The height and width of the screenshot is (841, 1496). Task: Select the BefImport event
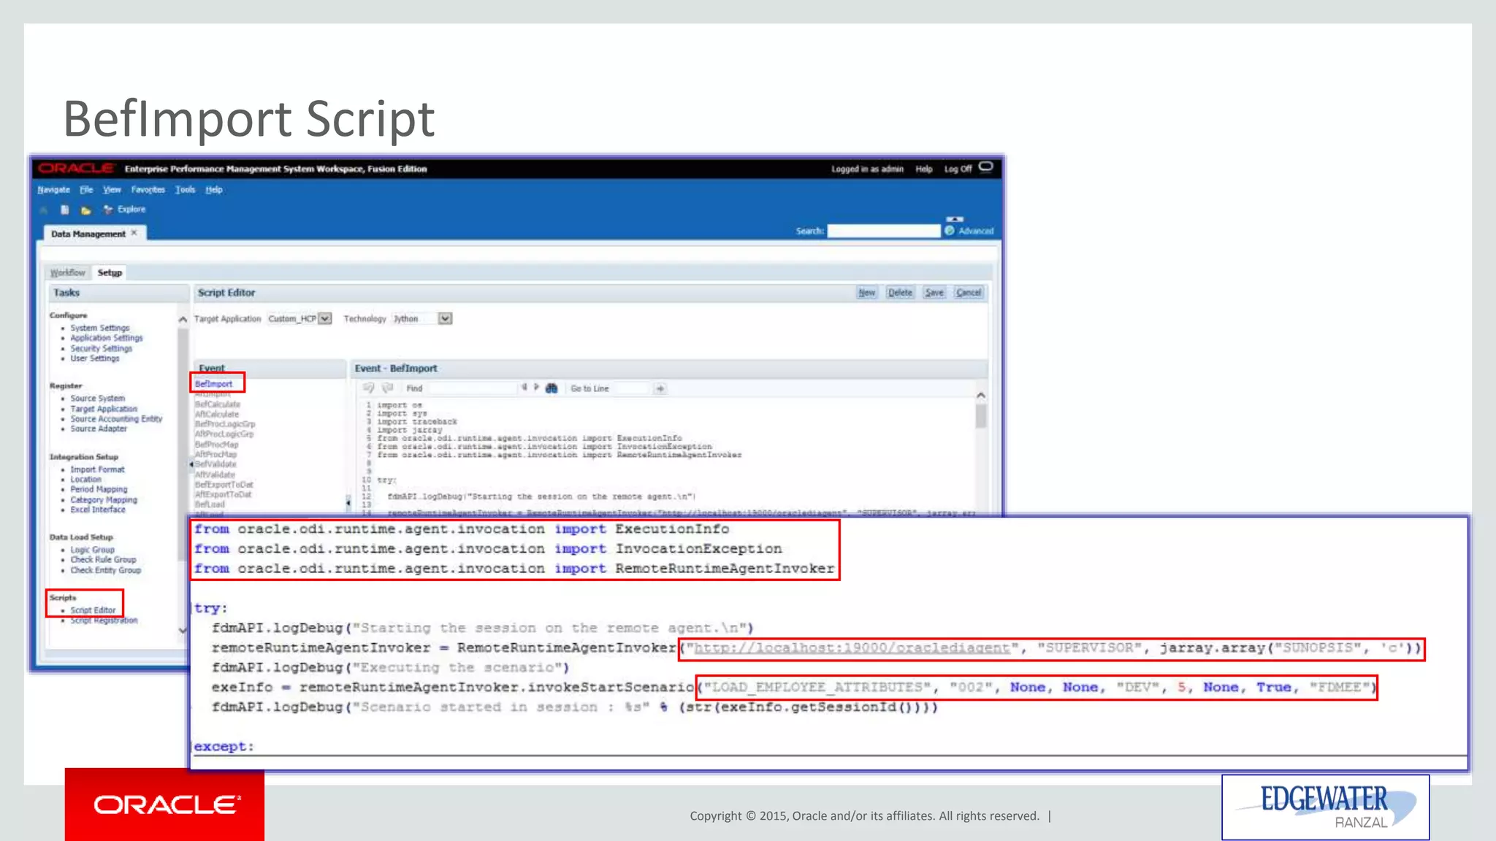point(214,384)
